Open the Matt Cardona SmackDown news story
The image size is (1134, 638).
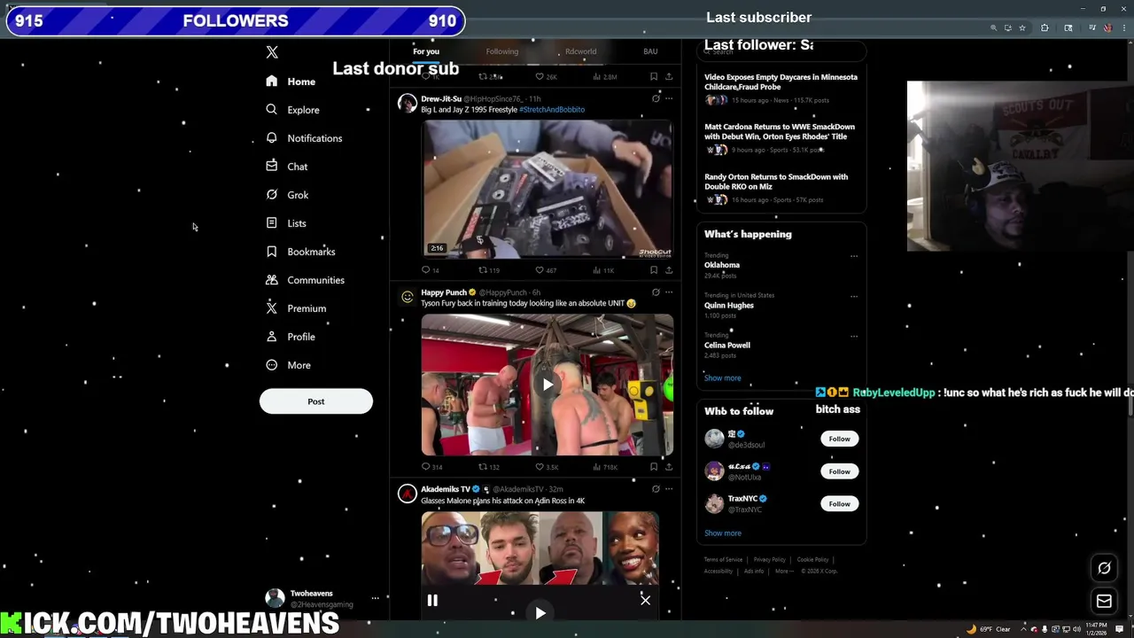780,131
